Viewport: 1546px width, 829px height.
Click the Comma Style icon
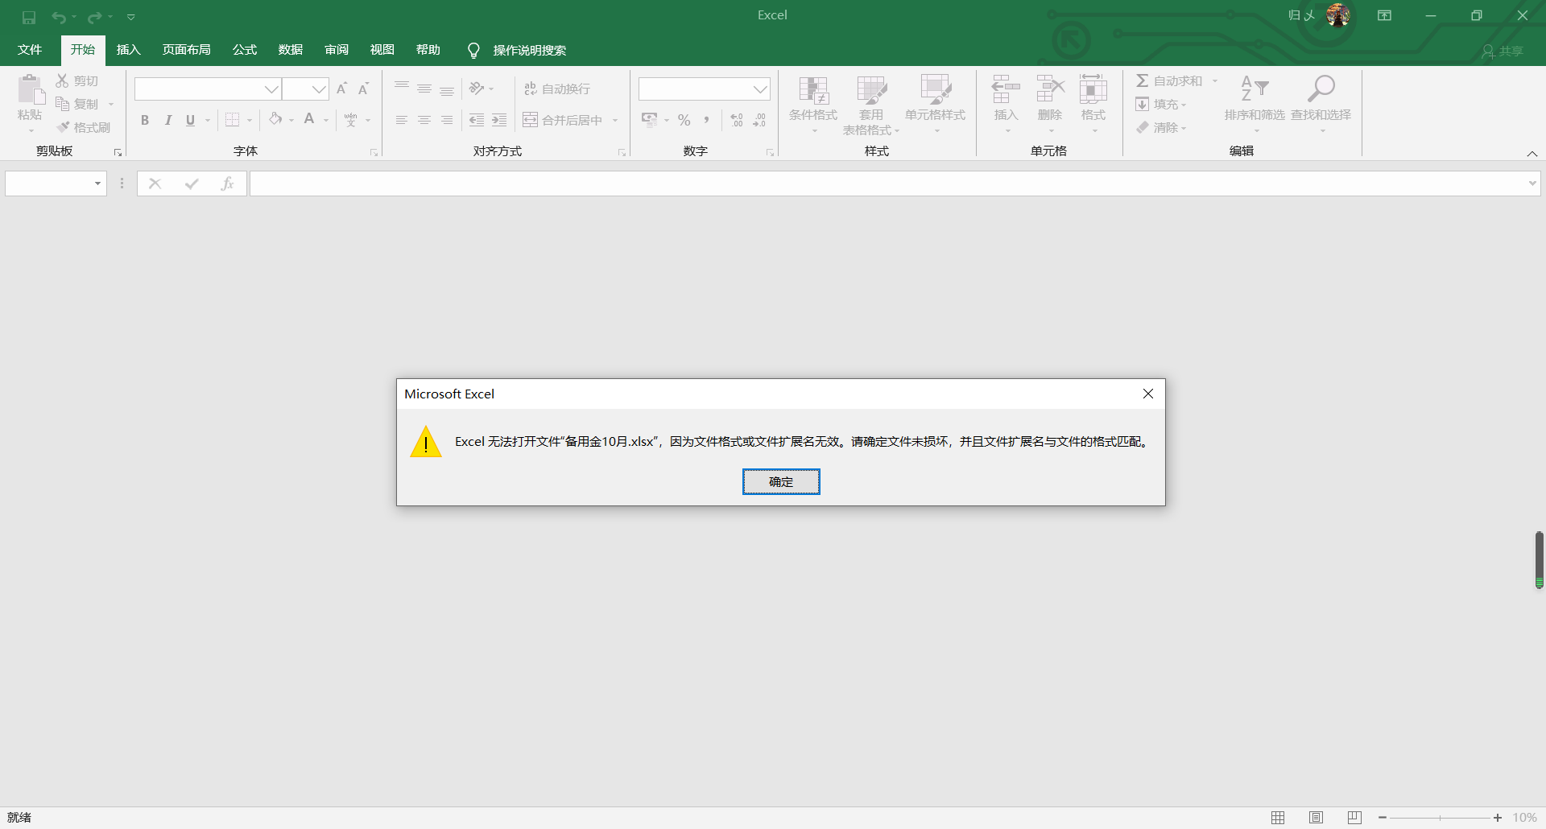[706, 120]
